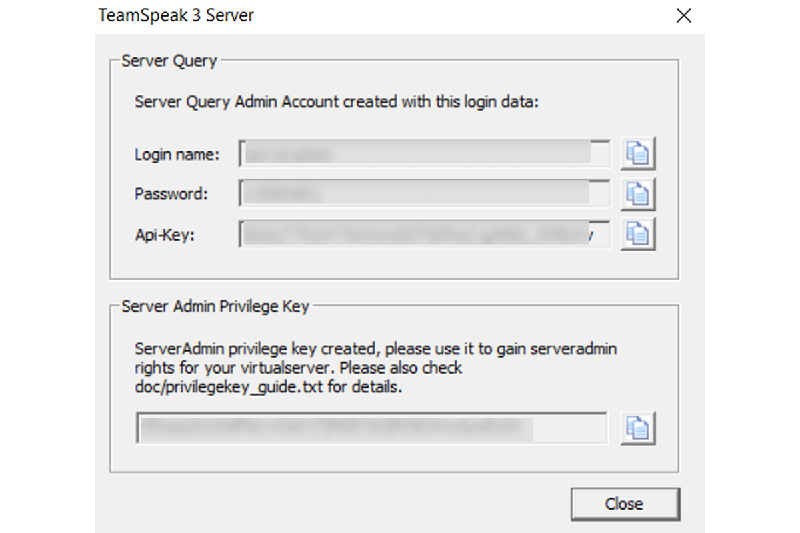Image resolution: width=800 pixels, height=533 pixels.
Task: Click the "Password:" label
Action: point(171,194)
